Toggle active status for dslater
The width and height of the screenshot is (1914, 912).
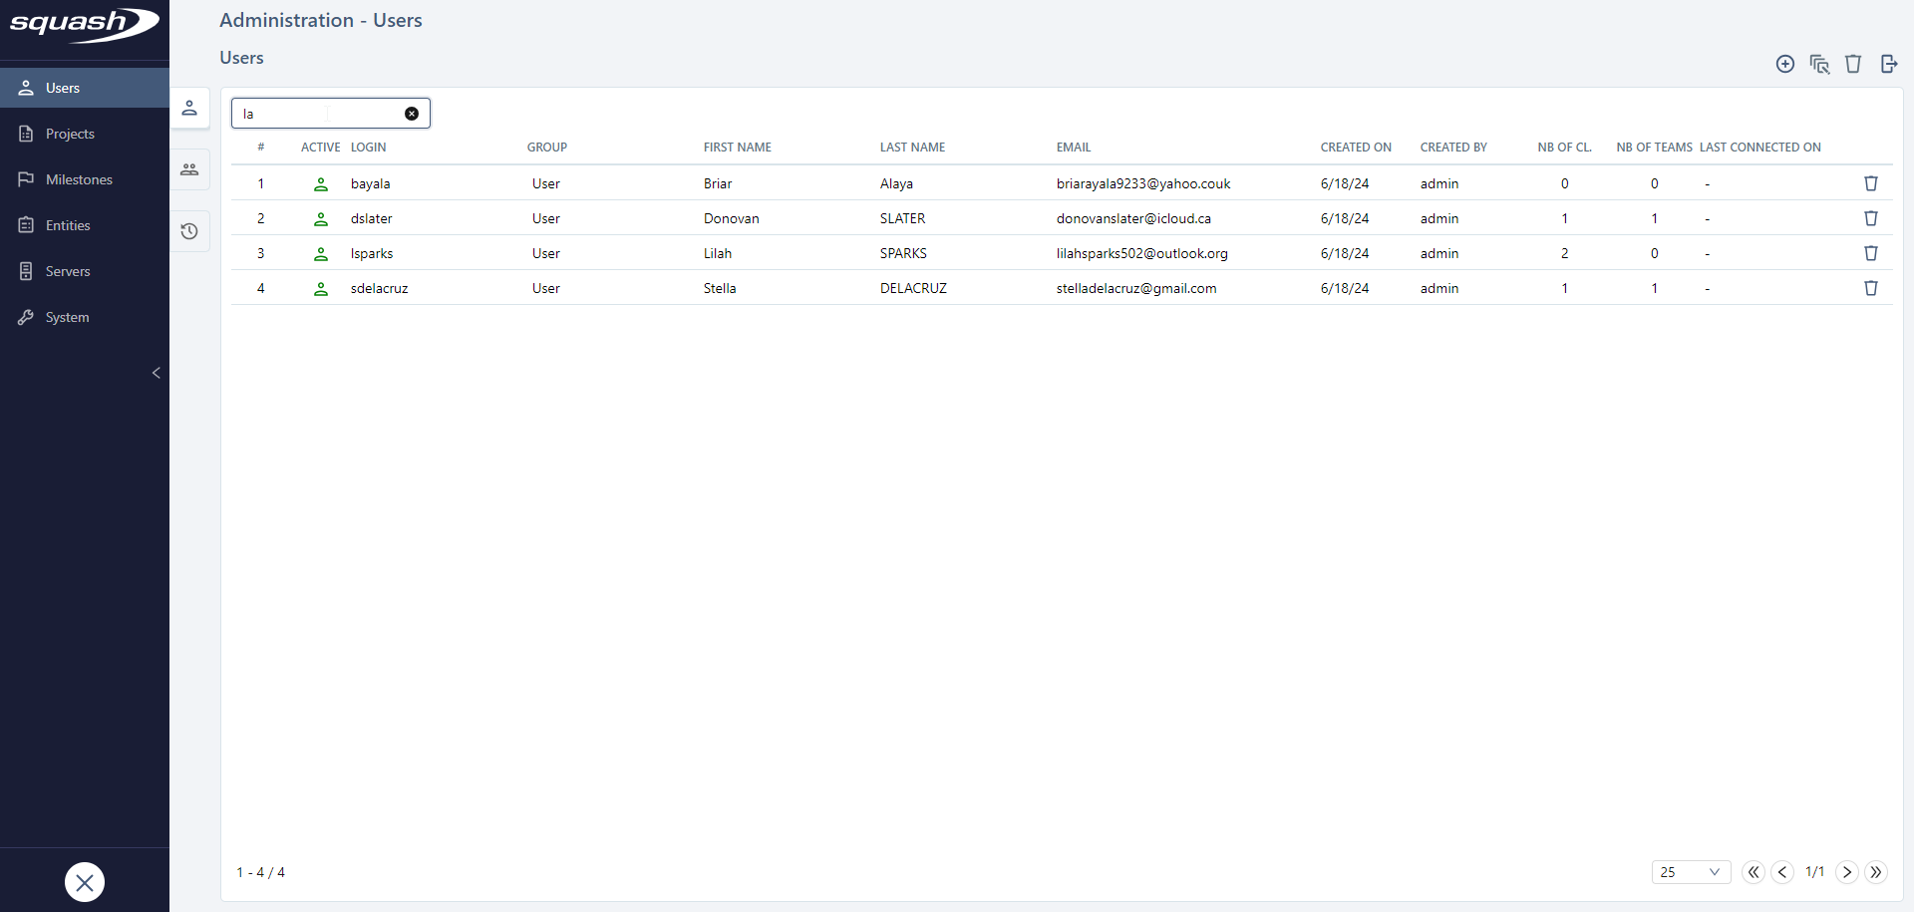[321, 218]
